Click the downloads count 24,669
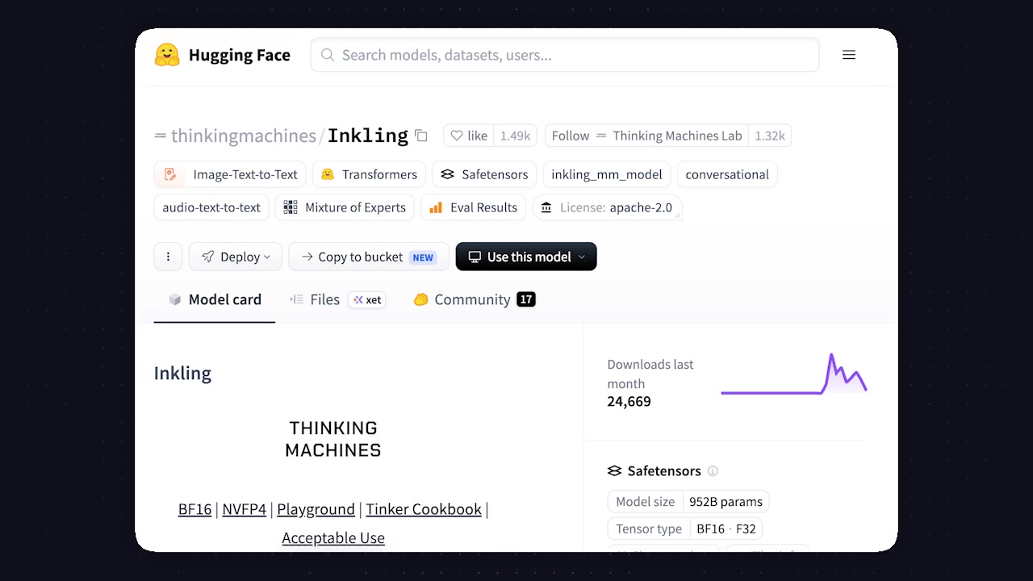 pos(629,401)
